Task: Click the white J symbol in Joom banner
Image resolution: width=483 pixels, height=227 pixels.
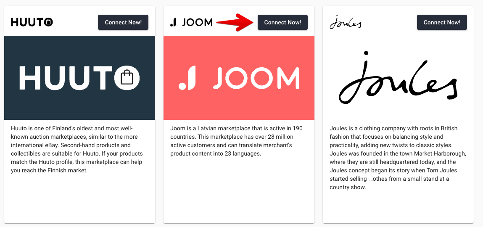Action: [187, 78]
